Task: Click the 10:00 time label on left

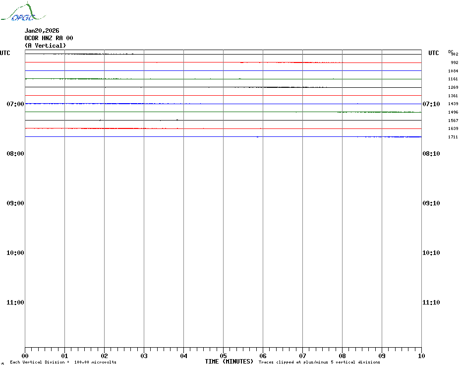Action: (x=15, y=253)
